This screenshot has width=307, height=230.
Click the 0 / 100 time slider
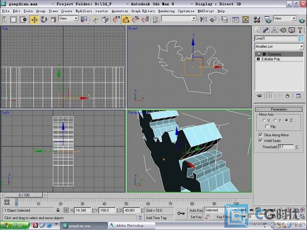point(24,195)
